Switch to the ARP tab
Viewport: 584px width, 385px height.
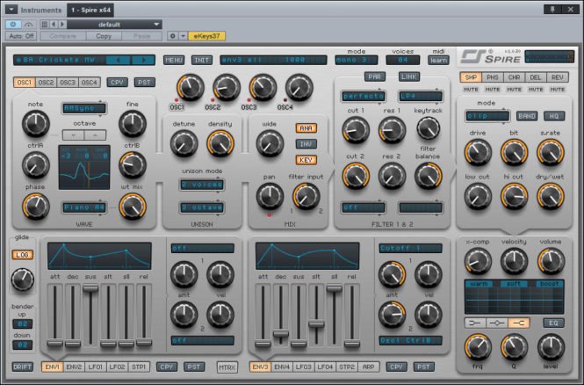[368, 367]
